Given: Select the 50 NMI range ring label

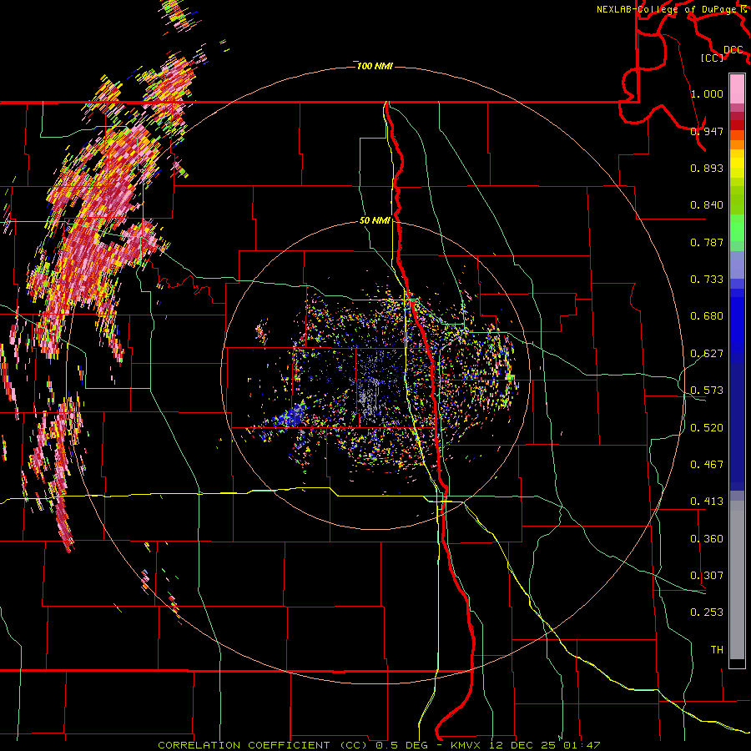Looking at the screenshot, I should [x=375, y=221].
